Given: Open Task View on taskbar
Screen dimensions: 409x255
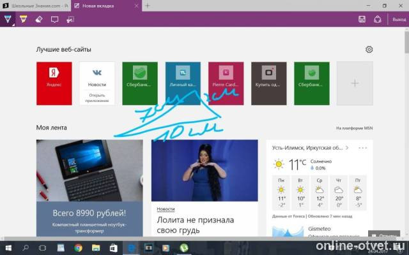Looking at the screenshot, I should [43, 248].
